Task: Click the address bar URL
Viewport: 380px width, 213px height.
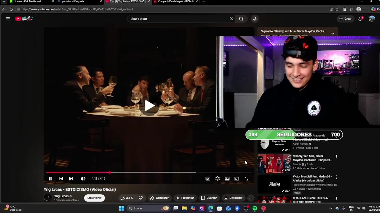Action: pyautogui.click(x=77, y=9)
